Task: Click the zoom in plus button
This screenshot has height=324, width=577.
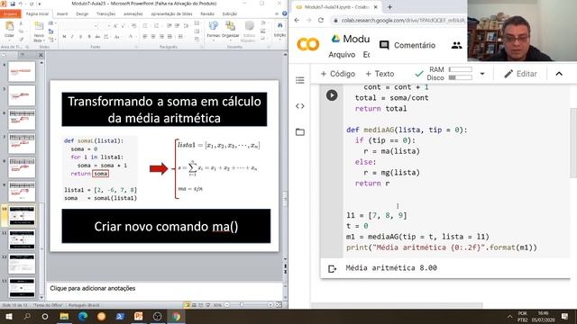Action: [270, 305]
